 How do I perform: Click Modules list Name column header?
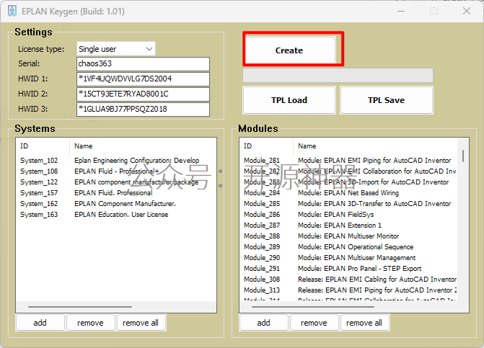pos(375,146)
